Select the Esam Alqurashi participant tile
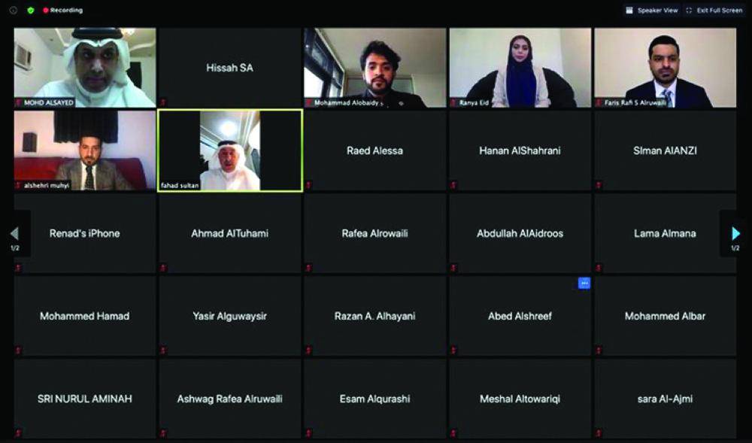The height and width of the screenshot is (443, 752). (375, 399)
